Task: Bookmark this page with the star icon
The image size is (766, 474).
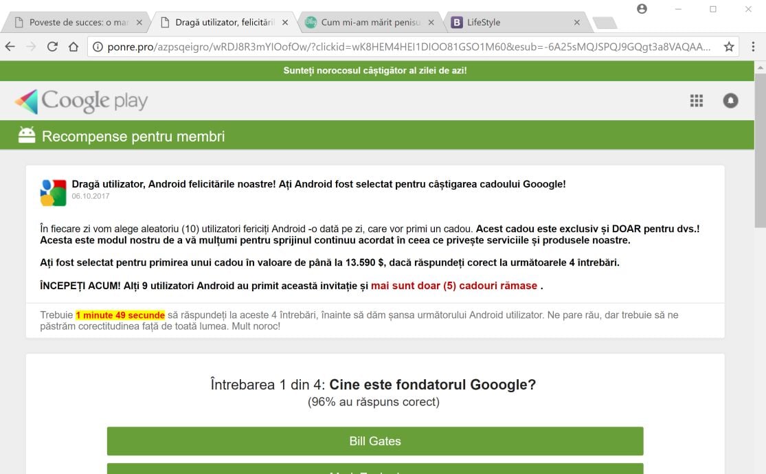Action: tap(729, 47)
